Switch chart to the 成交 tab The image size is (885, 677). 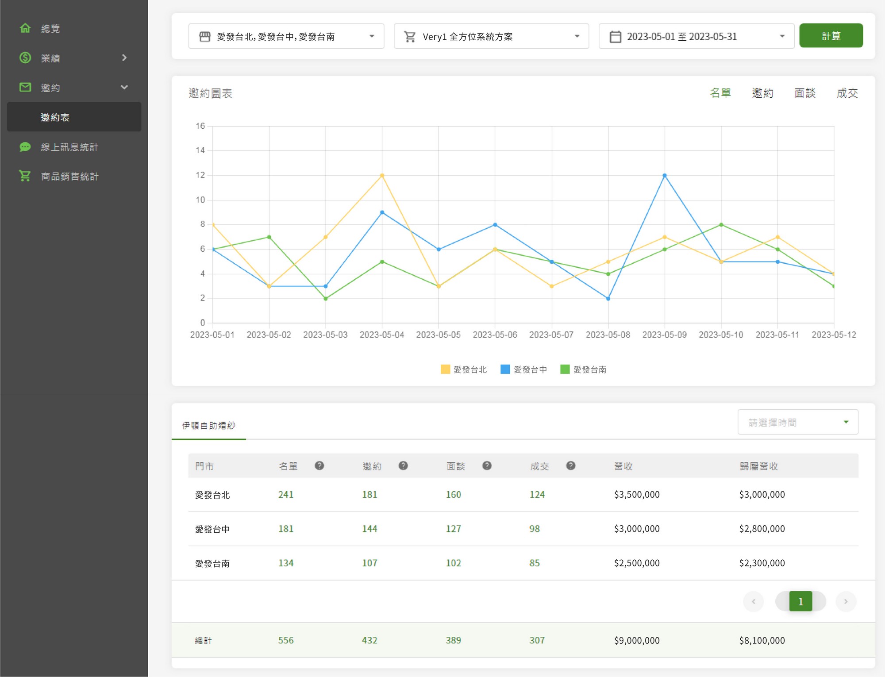[847, 93]
